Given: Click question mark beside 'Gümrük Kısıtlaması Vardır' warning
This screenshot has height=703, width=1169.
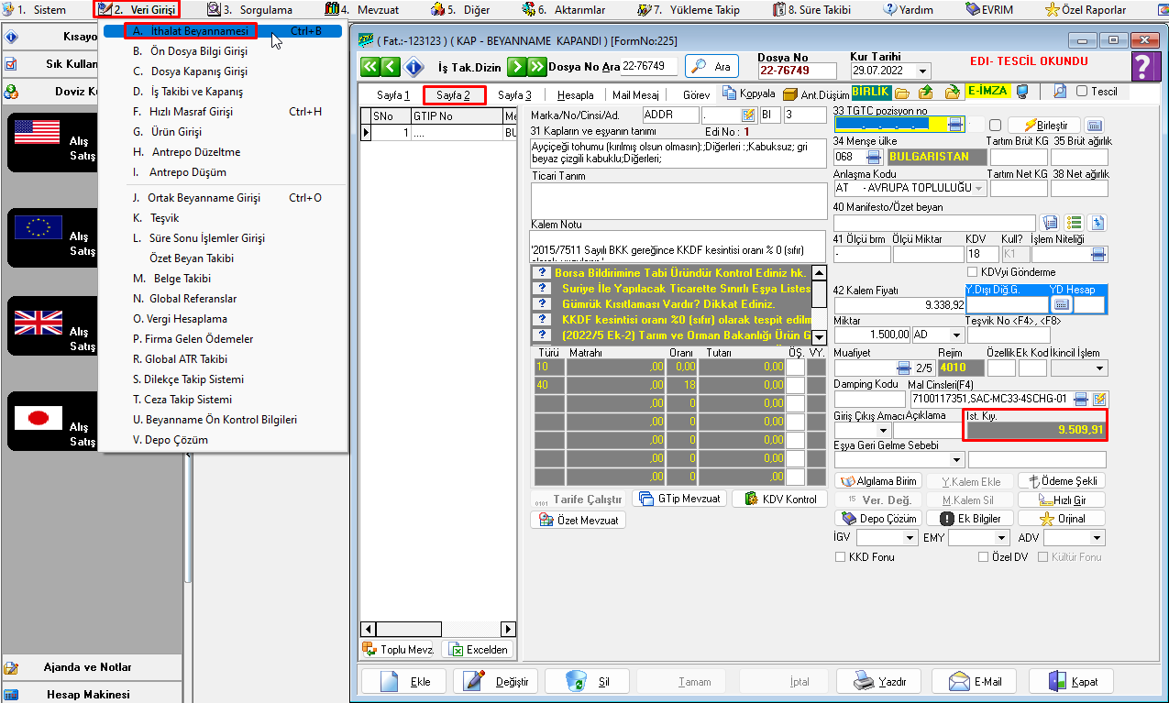Looking at the screenshot, I should (542, 303).
